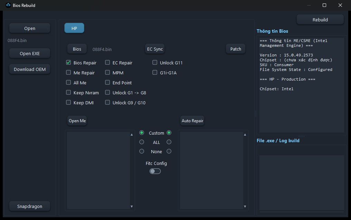Choose the radio button left of ALL
This screenshot has height=220, width=351.
(x=142, y=142)
